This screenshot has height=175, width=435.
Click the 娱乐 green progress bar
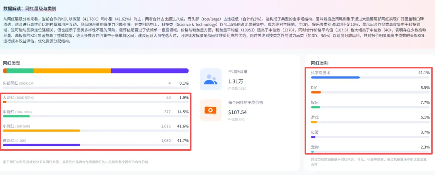pyautogui.click(x=315, y=107)
